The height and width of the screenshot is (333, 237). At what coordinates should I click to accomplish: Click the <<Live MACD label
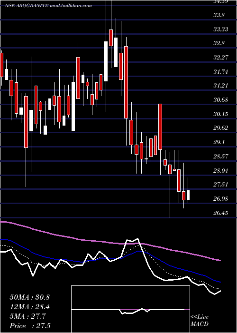(200, 321)
